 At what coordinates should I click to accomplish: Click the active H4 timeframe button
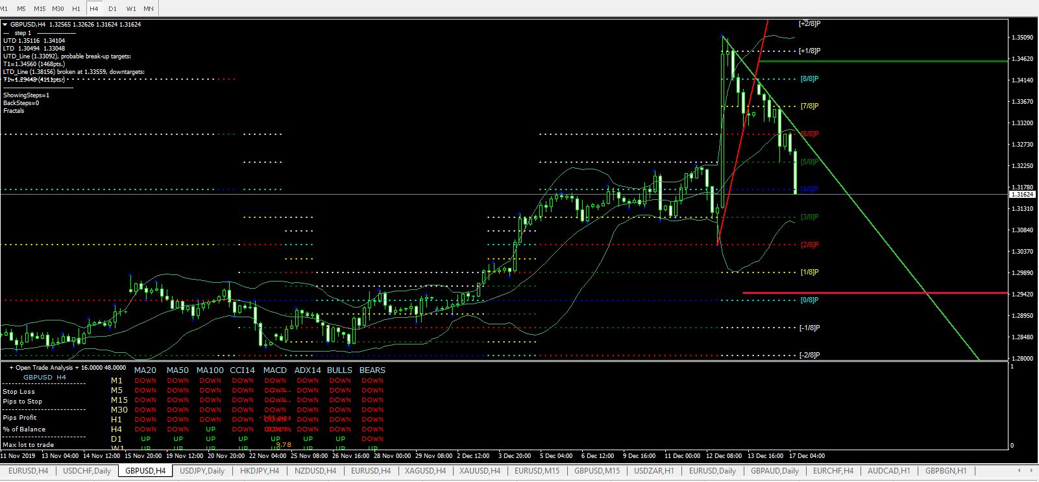click(x=94, y=8)
